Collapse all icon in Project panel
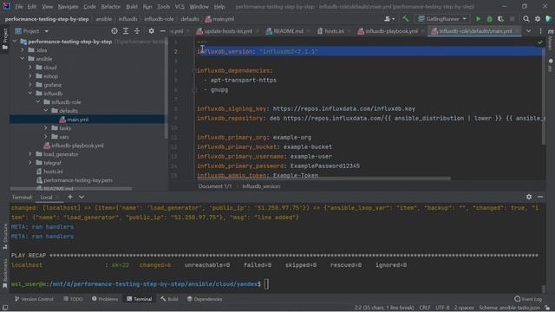Screen dimensions: 555x312 coord(137,31)
